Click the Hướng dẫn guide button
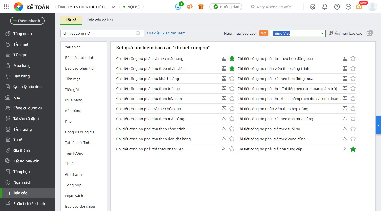The height and width of the screenshot is (211, 381). [x=226, y=7]
